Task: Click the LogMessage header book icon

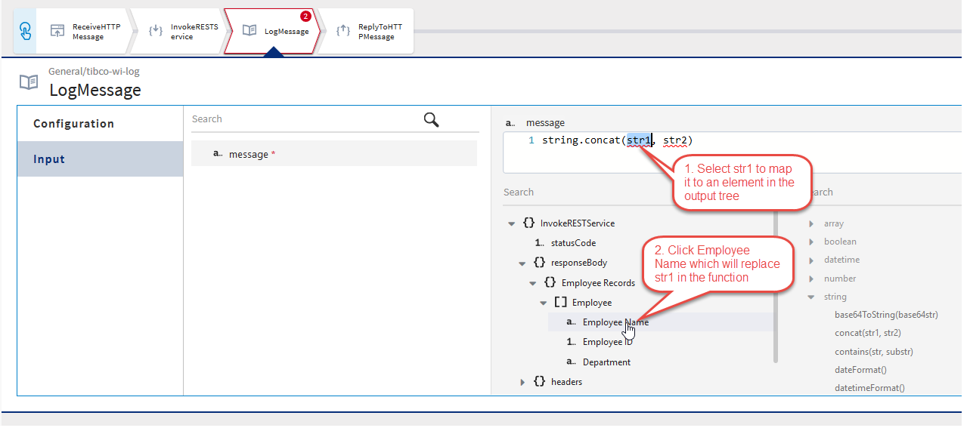Action: [x=28, y=82]
